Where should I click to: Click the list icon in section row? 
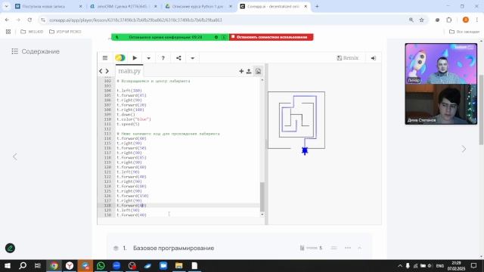pos(334,248)
